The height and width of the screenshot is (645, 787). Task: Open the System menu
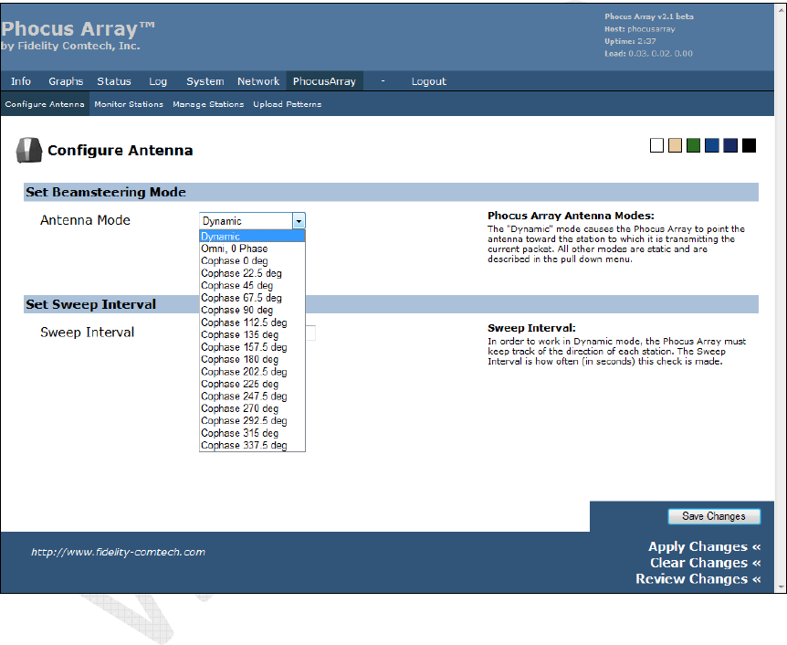205,81
